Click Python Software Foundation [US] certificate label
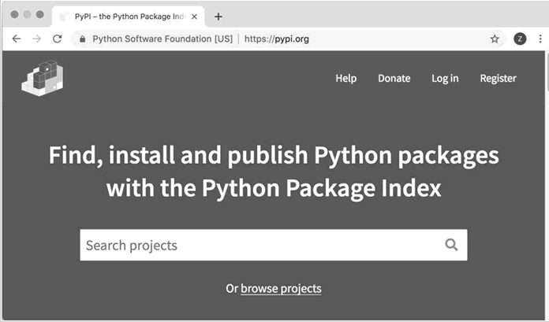549x322 pixels. [162, 39]
